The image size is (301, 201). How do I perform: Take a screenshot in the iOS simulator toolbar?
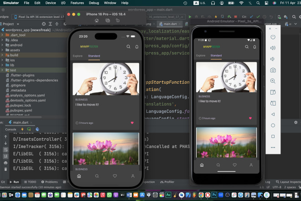click(x=108, y=21)
